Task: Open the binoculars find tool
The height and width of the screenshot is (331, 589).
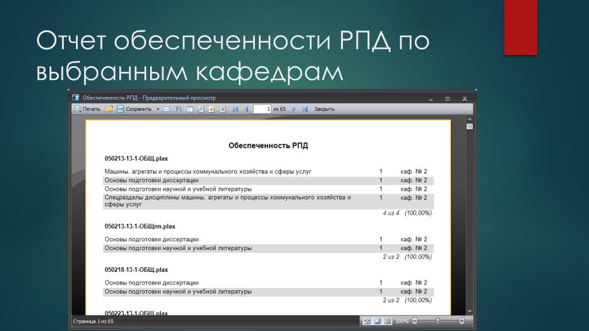Action: point(178,109)
